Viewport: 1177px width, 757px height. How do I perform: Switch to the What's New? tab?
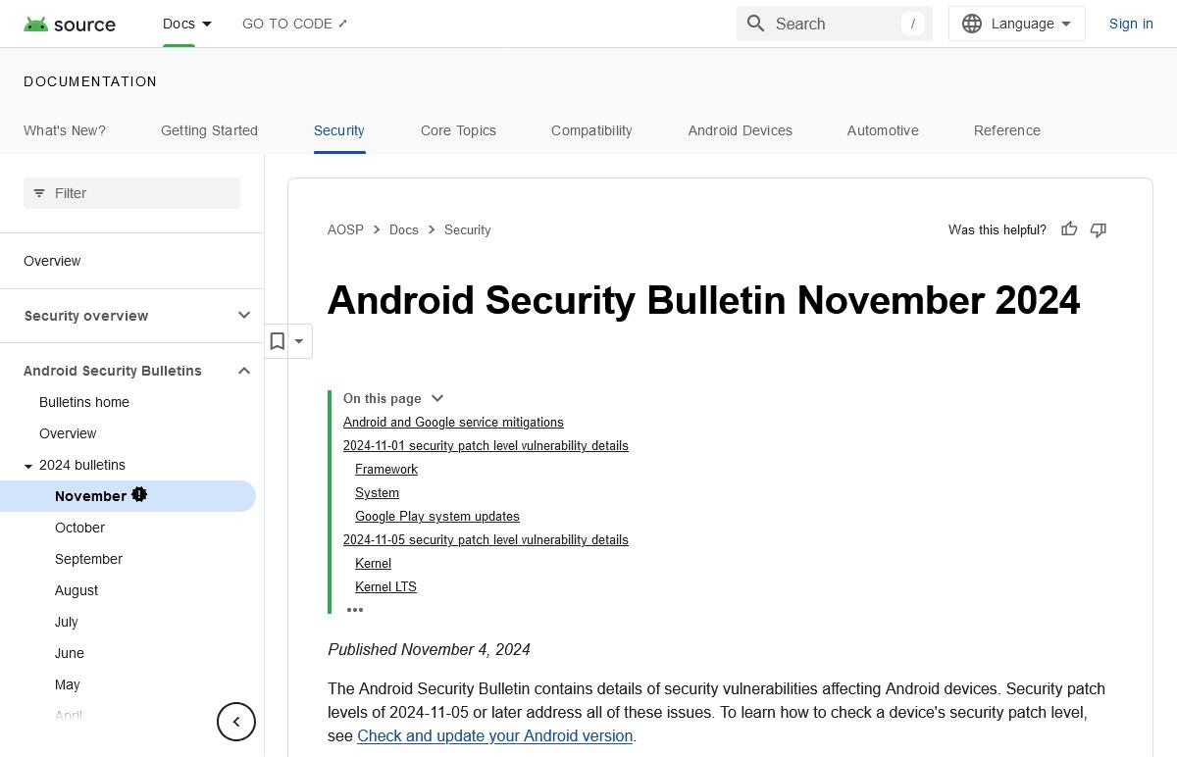65,130
